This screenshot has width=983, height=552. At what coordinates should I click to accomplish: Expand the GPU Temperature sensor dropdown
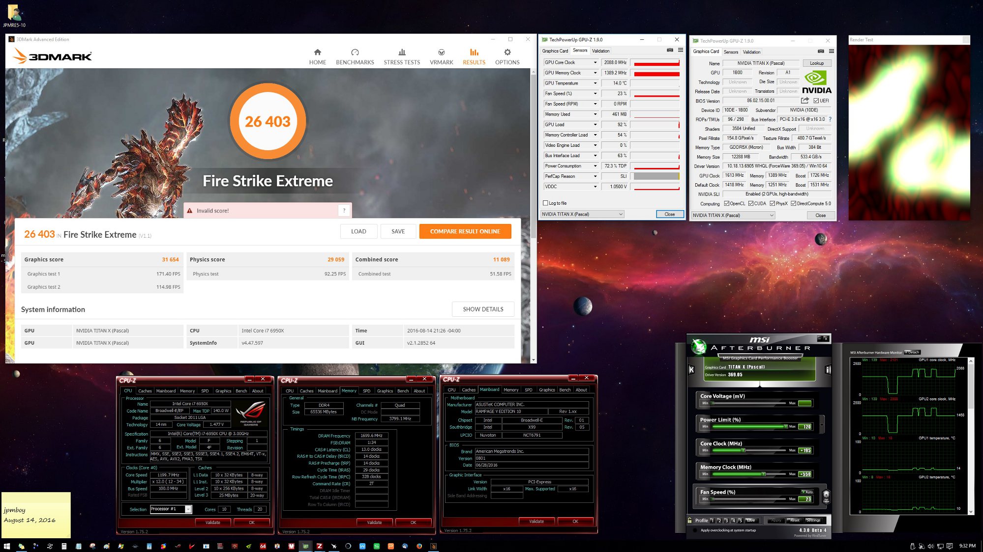(595, 83)
